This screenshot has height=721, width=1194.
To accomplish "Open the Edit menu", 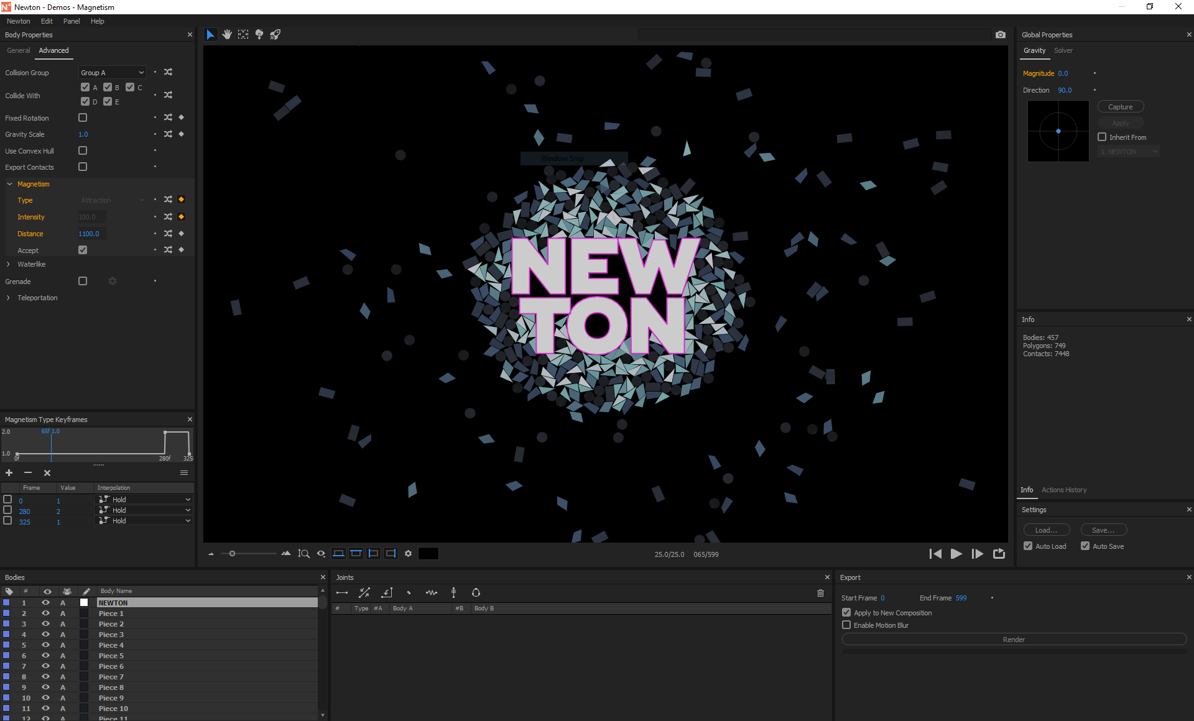I will (47, 21).
